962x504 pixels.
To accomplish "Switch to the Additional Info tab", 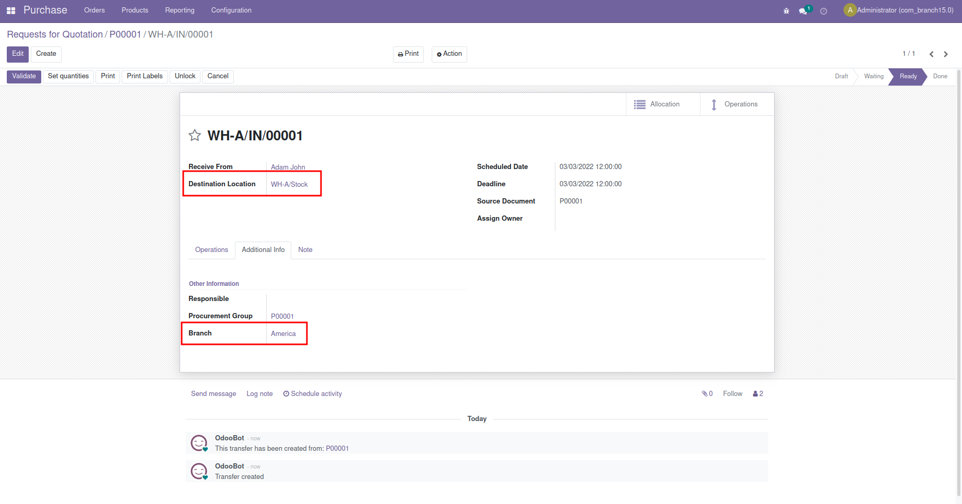I will coord(263,250).
